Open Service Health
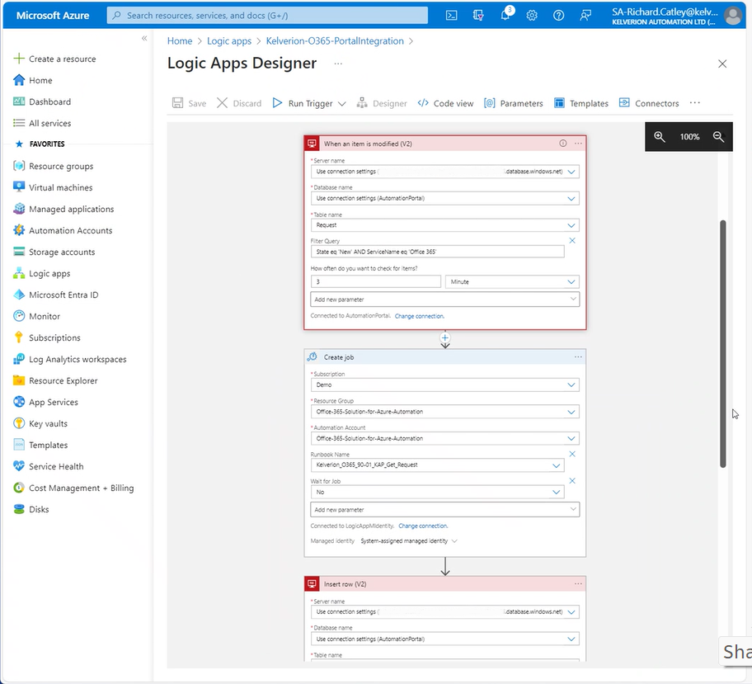This screenshot has width=752, height=684. (56, 466)
